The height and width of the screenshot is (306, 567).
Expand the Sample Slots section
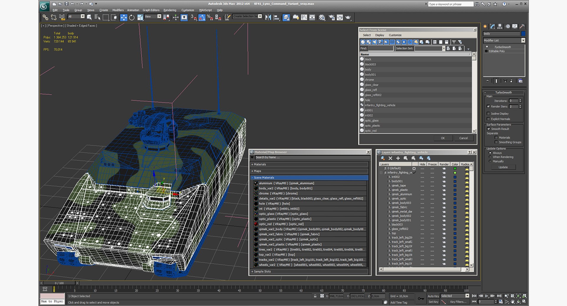pyautogui.click(x=262, y=272)
